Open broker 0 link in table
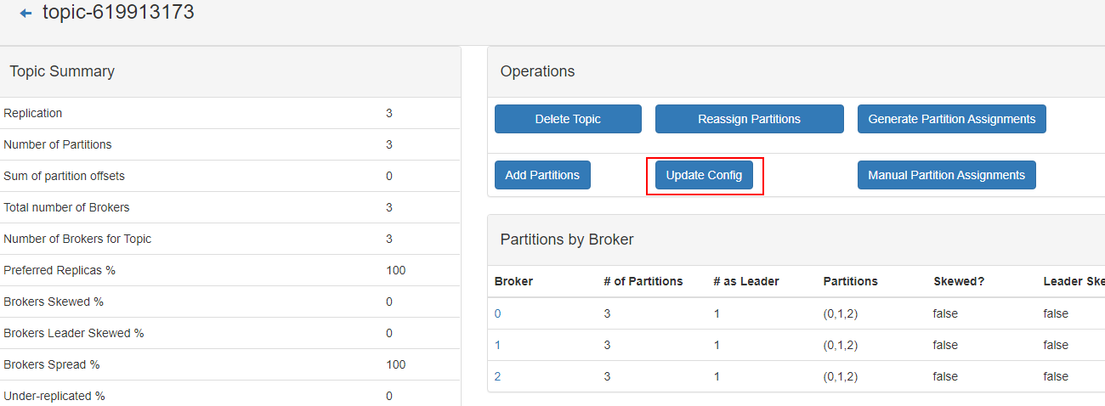The image size is (1105, 406). pos(498,313)
